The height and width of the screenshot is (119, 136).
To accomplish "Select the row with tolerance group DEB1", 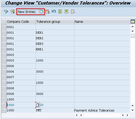I will click(x=4, y=33).
